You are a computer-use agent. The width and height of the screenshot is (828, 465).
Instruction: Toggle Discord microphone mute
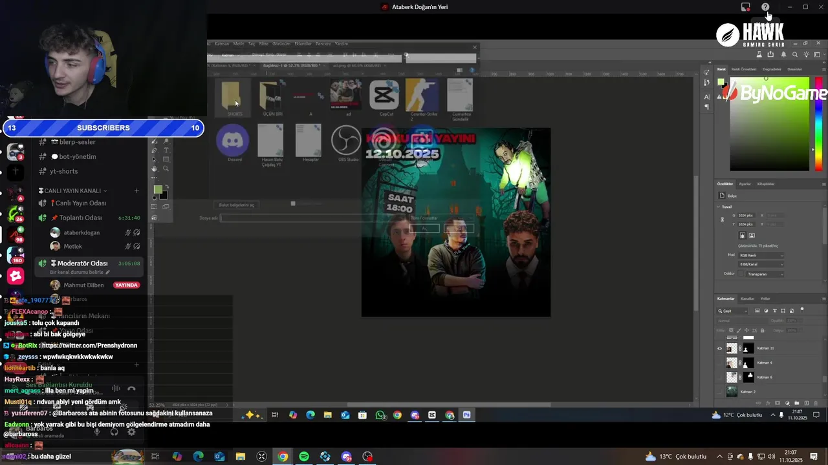pyautogui.click(x=97, y=432)
